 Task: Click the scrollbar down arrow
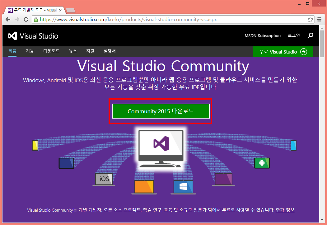[322, 220]
